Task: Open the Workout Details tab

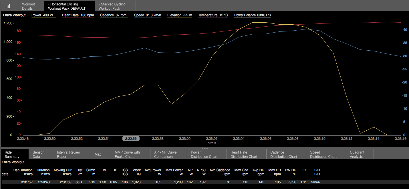Action: (x=28, y=6)
